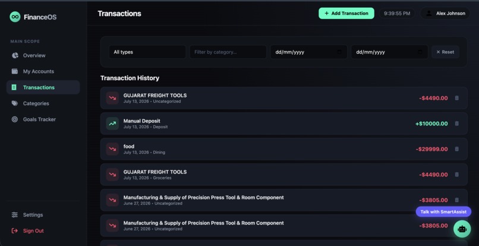The height and width of the screenshot is (246, 479).
Task: Click the income trend icon on Manual Deposit
Action: point(112,124)
